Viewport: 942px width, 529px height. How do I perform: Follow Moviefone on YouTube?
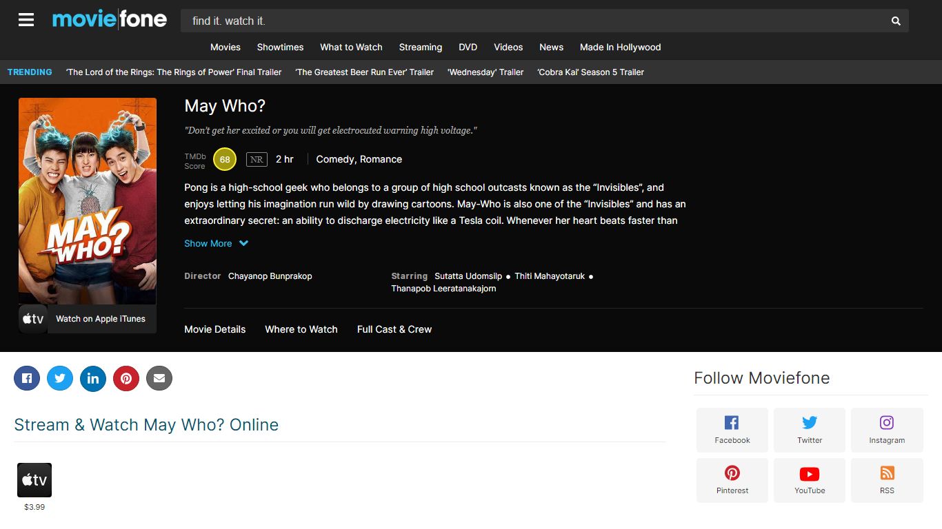tap(810, 480)
